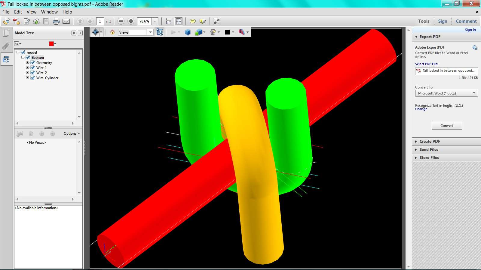Return to the 3D default home view
This screenshot has width=481, height=270.
[x=112, y=32]
